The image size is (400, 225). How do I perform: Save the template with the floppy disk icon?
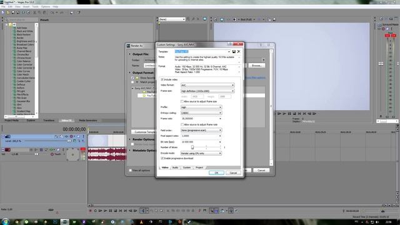coord(234,51)
